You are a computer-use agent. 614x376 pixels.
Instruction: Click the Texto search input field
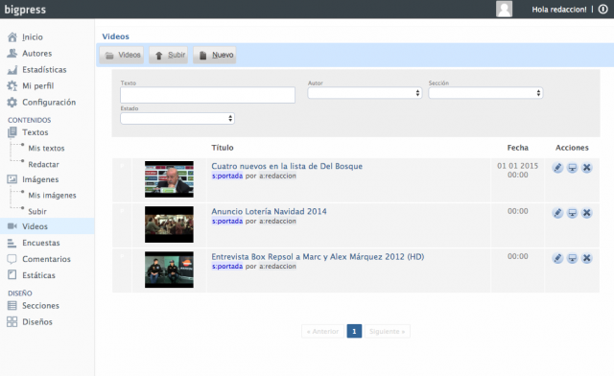pos(207,95)
